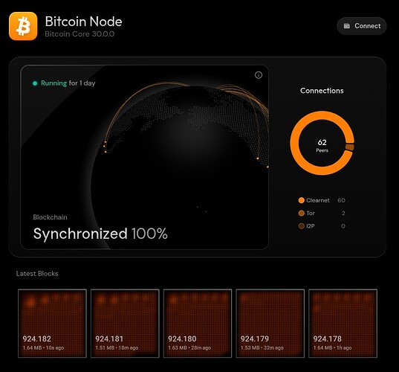Click the 62 Peers donut center
Screen dimensions: 399x372
[322, 146]
